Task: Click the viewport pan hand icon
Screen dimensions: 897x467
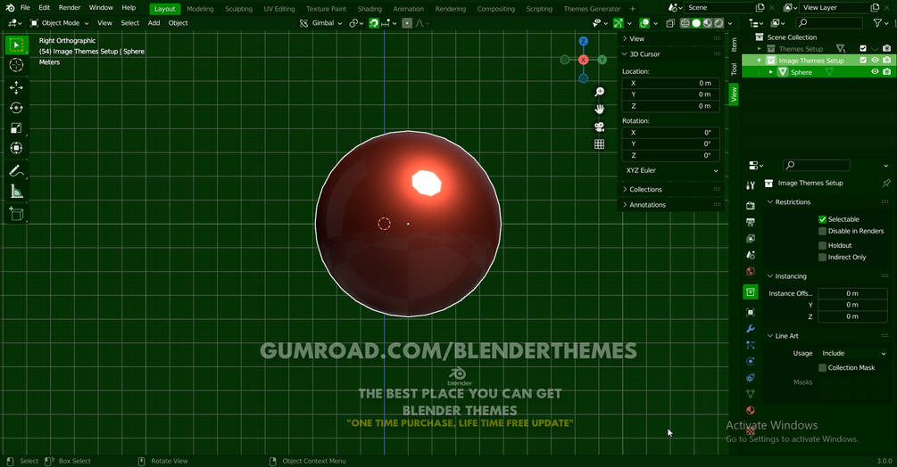Action: coord(599,109)
